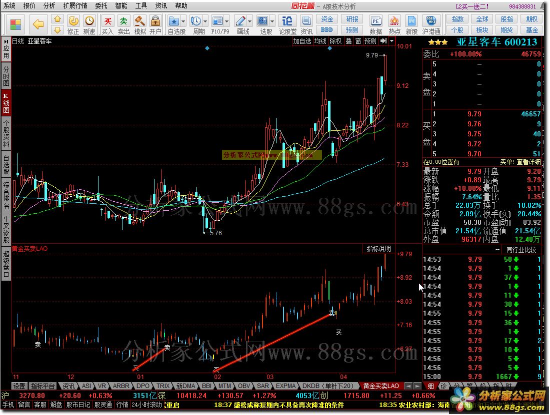The height and width of the screenshot is (415, 550).
Task: Click the up arrow page icon
Action: click(57, 19)
